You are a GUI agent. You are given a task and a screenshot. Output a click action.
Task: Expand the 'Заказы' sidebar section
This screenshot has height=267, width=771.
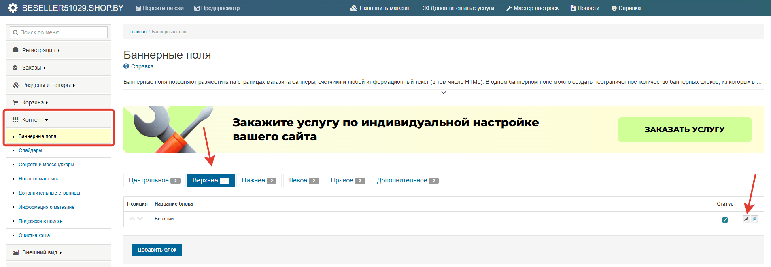click(x=59, y=68)
